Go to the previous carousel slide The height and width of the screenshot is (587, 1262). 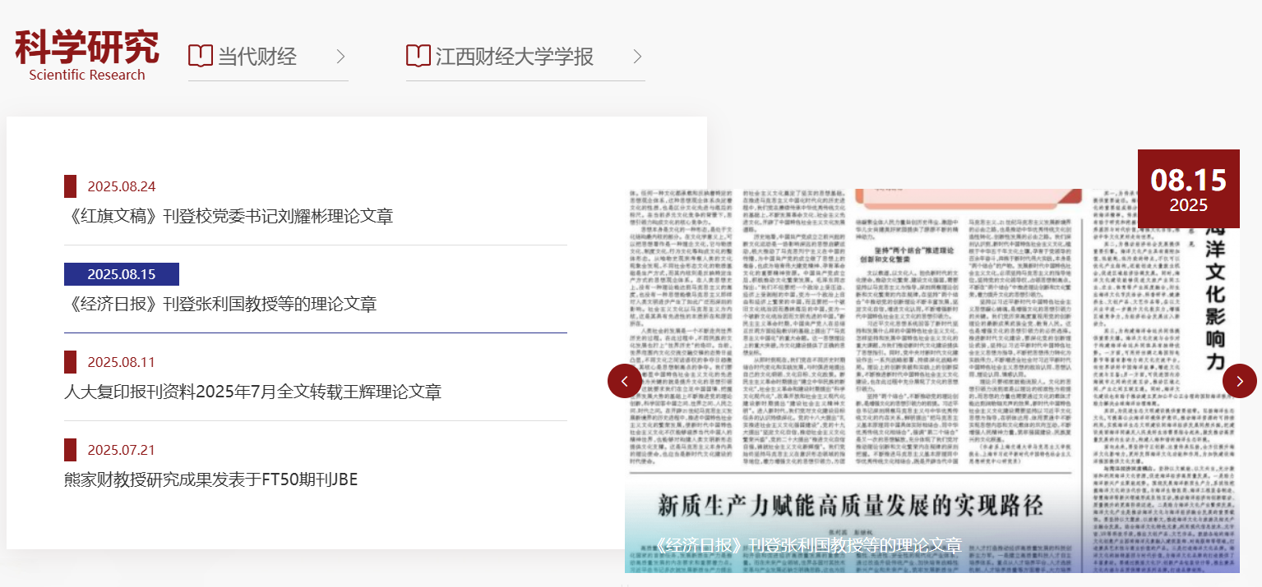[625, 381]
